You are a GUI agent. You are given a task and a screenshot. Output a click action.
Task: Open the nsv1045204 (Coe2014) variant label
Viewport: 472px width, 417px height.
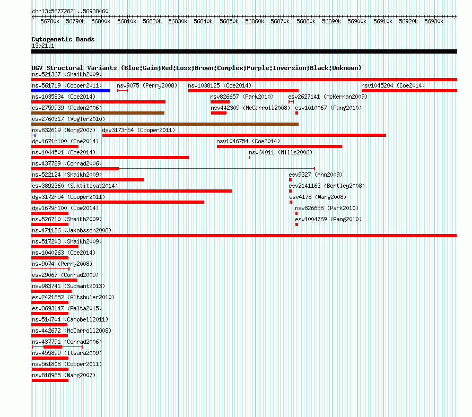[x=393, y=85]
